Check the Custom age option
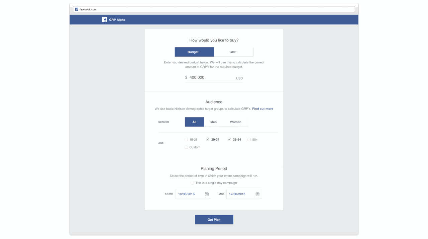Image resolution: width=428 pixels, height=239 pixels. point(186,147)
